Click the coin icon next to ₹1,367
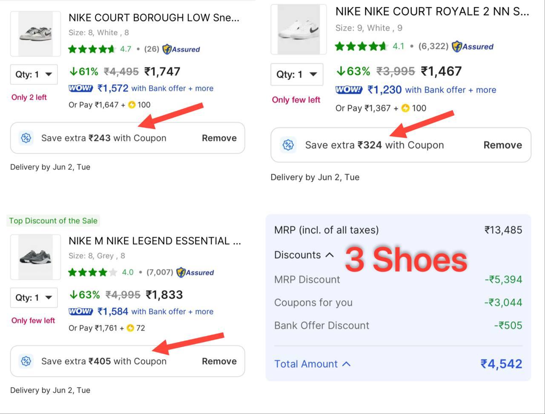This screenshot has width=545, height=414. click(x=405, y=108)
